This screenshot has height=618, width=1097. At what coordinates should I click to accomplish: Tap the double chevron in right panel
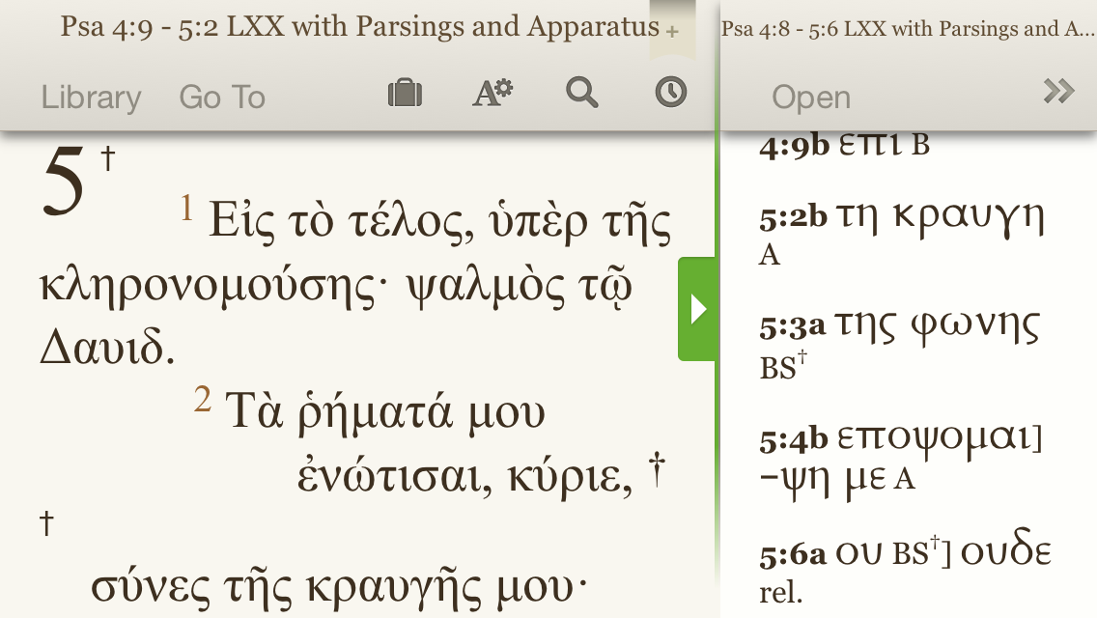(x=1058, y=93)
